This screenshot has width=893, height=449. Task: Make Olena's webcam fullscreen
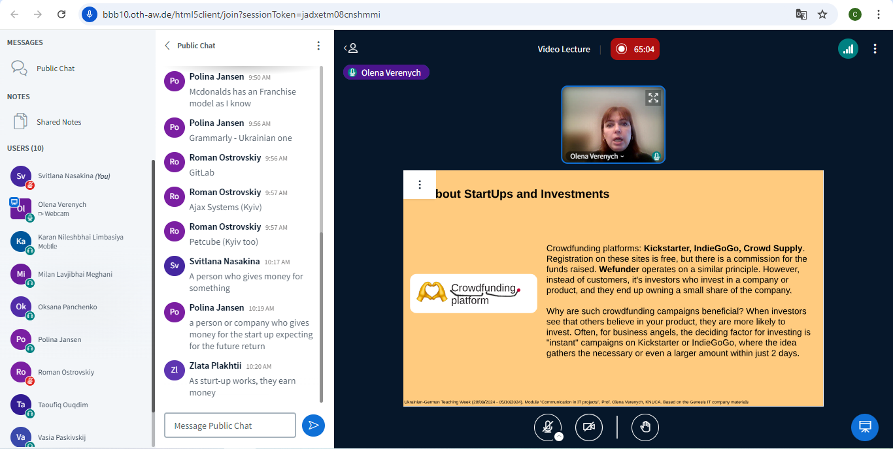click(x=652, y=99)
